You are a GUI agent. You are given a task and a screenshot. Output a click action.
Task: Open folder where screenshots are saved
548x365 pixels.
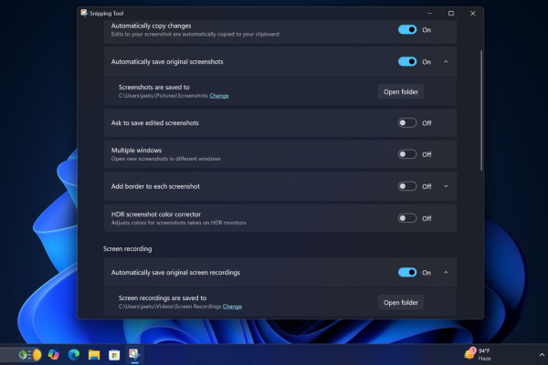tap(401, 92)
